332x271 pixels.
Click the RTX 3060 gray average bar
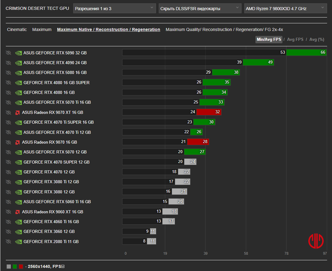153,231
